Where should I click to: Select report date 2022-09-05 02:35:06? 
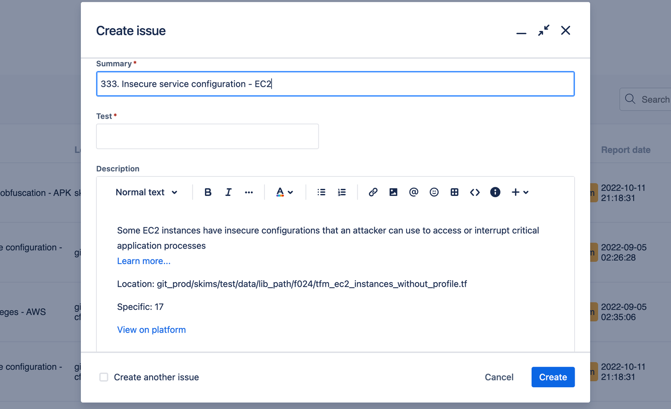pyautogui.click(x=623, y=312)
